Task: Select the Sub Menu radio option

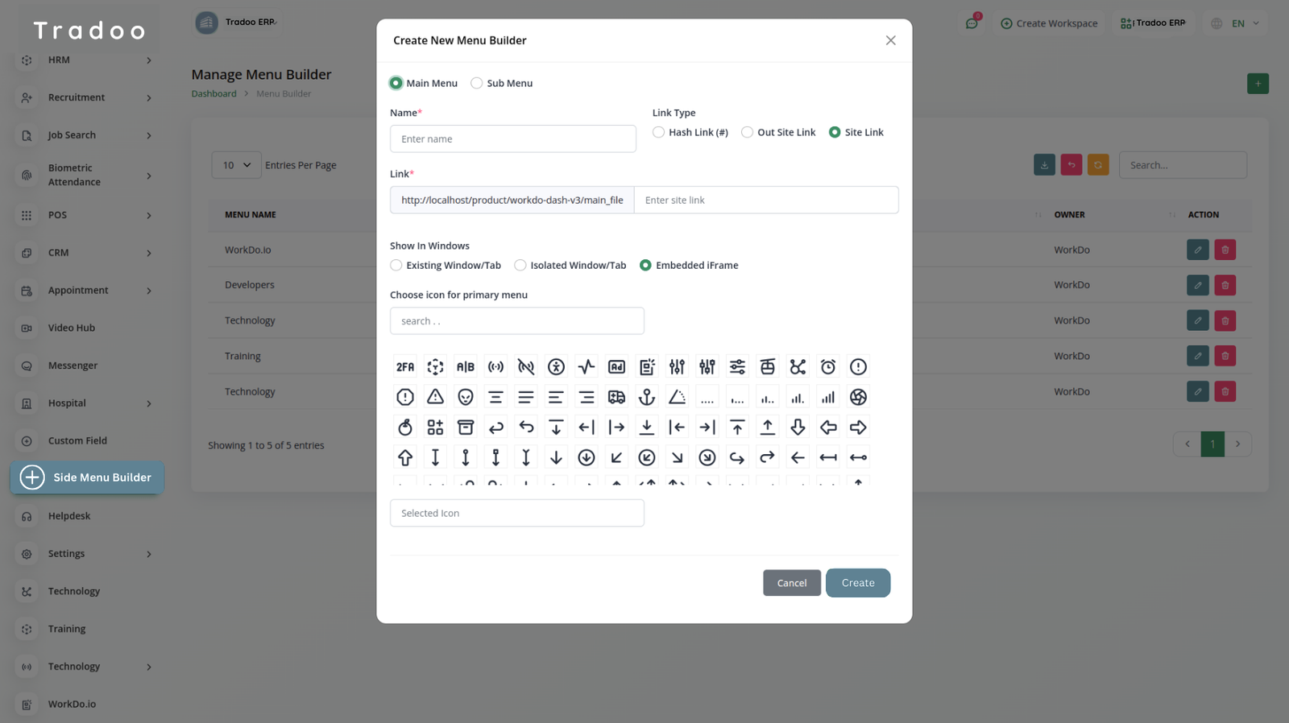Action: (x=477, y=84)
